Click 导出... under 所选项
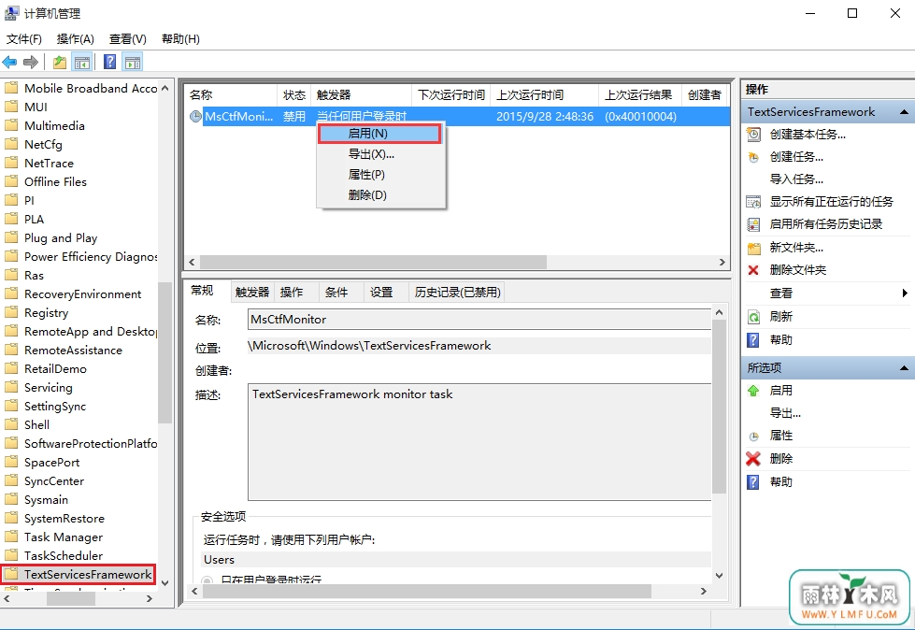915x630 pixels. (785, 413)
